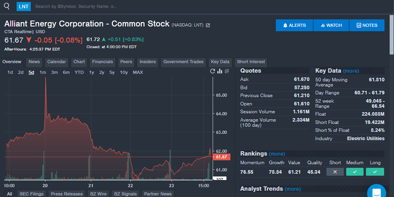Open external link icon next to NASDAQ: LNT
This screenshot has height=197, width=394.
coord(208,25)
